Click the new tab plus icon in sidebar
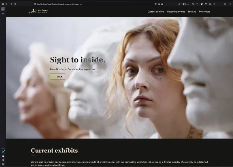This screenshot has height=167, width=233. (3, 13)
